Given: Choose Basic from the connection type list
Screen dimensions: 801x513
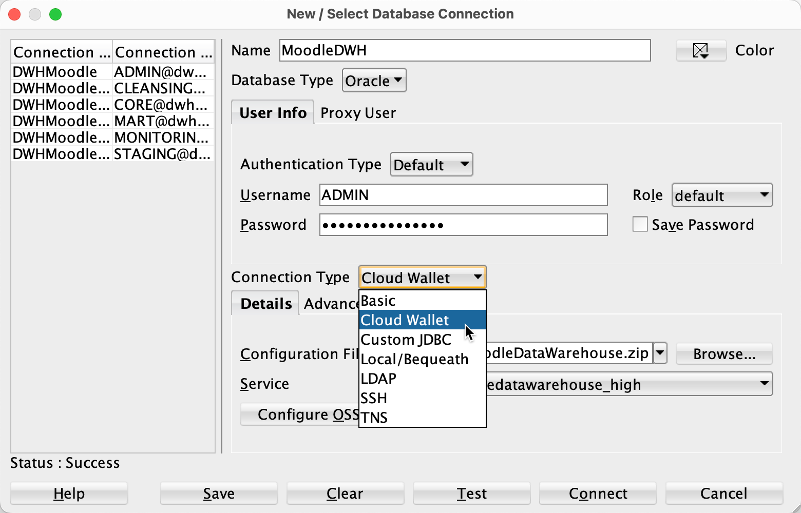Looking at the screenshot, I should [x=422, y=301].
